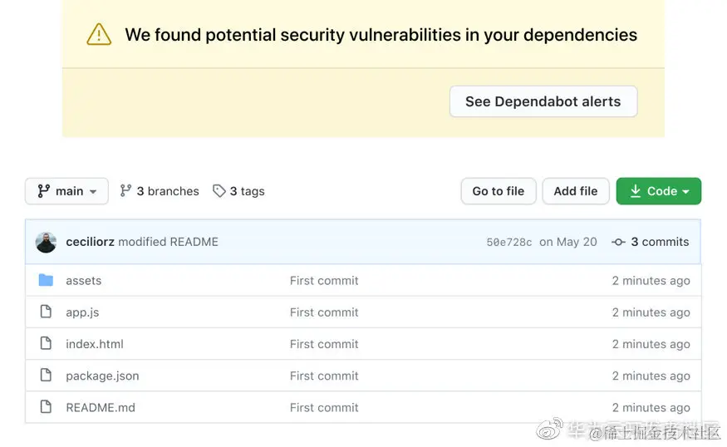Click the app.js file icon
Image resolution: width=727 pixels, height=447 pixels.
(46, 312)
